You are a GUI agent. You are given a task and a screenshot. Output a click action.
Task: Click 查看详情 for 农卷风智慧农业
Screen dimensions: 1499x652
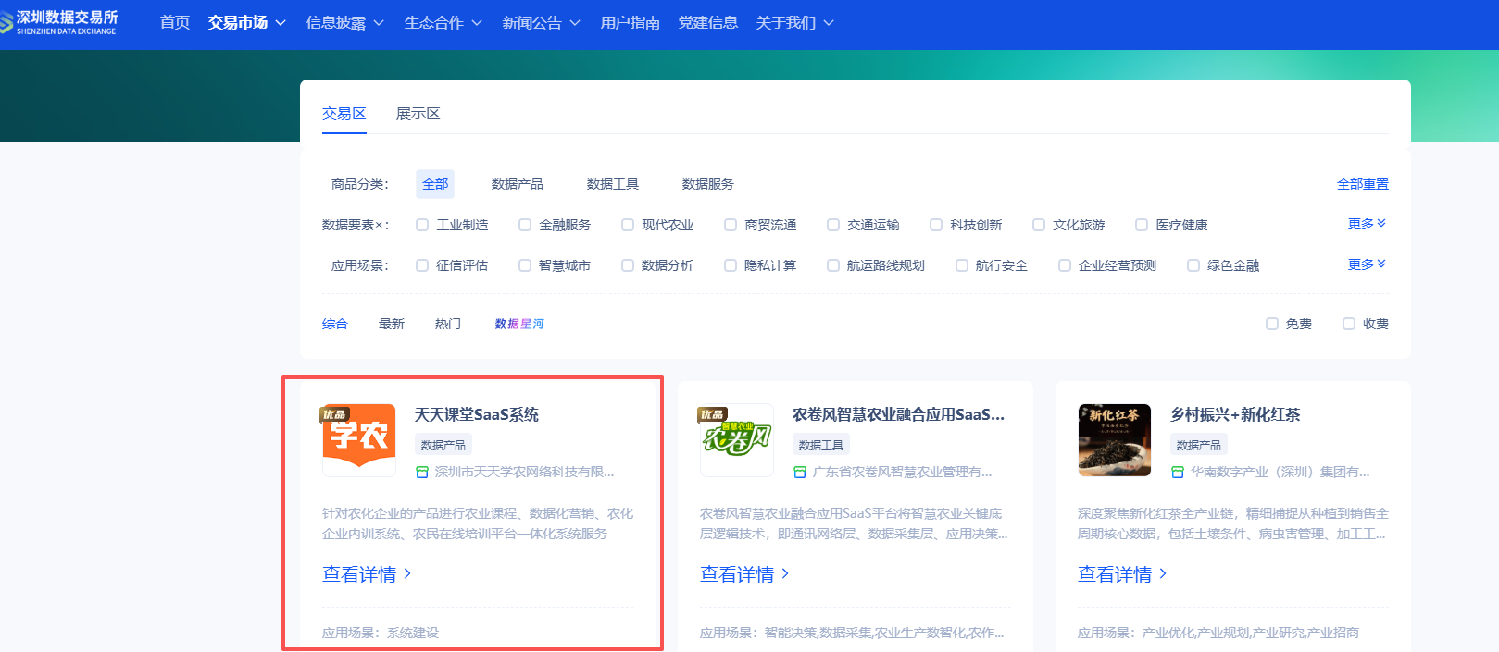point(737,574)
